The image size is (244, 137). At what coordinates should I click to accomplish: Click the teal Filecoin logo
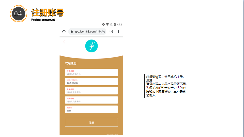click(91, 46)
